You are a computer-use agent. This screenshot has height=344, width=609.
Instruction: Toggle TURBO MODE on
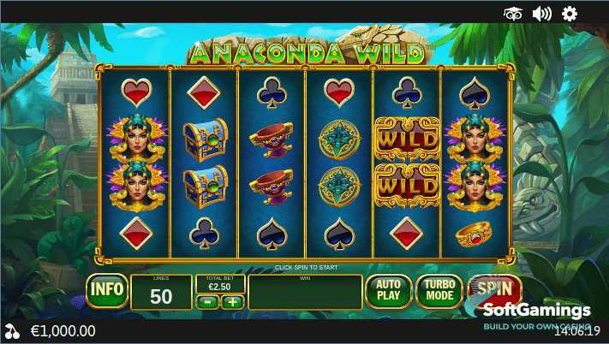[439, 291]
